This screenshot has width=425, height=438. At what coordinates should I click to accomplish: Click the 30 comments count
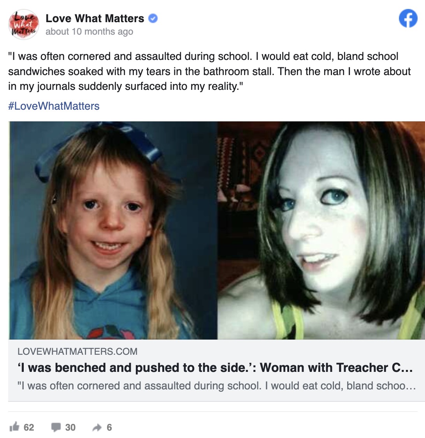pos(70,427)
